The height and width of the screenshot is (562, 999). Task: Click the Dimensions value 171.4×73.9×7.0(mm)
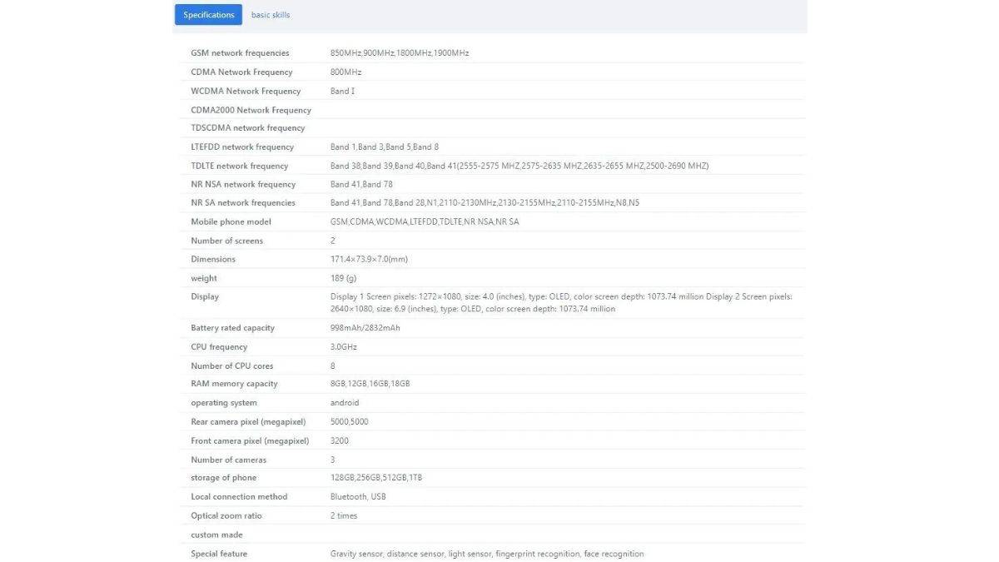click(369, 260)
